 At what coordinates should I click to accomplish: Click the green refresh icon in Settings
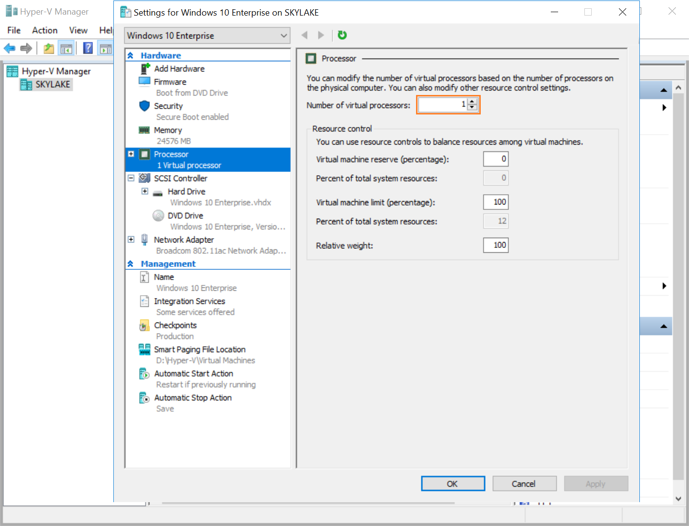pyautogui.click(x=342, y=35)
